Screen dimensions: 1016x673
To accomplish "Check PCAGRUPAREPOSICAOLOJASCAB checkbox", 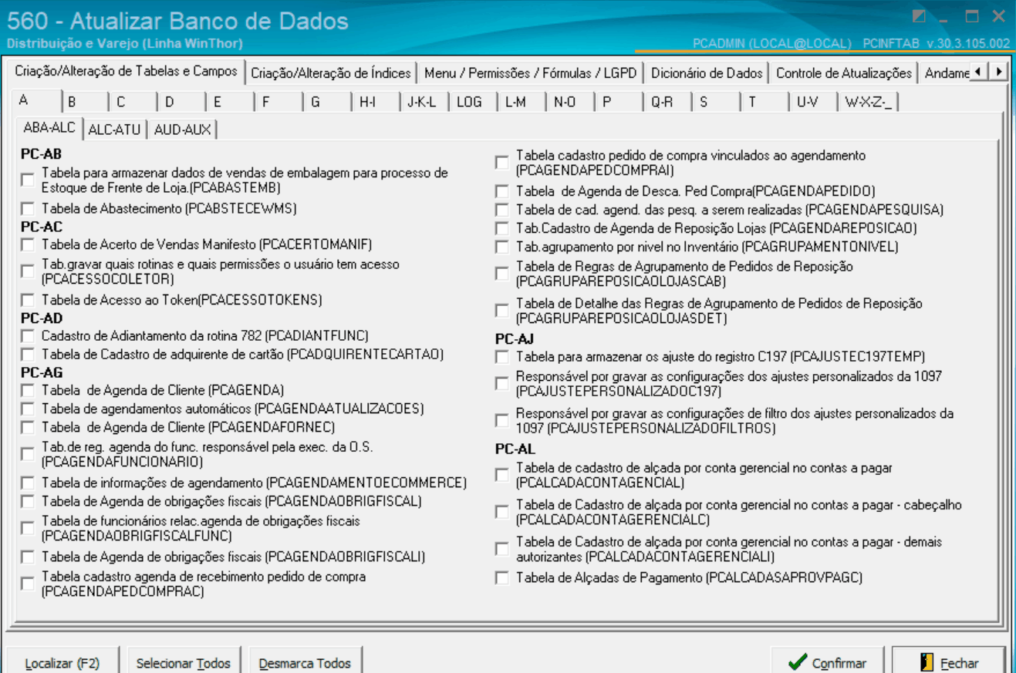I will (502, 273).
